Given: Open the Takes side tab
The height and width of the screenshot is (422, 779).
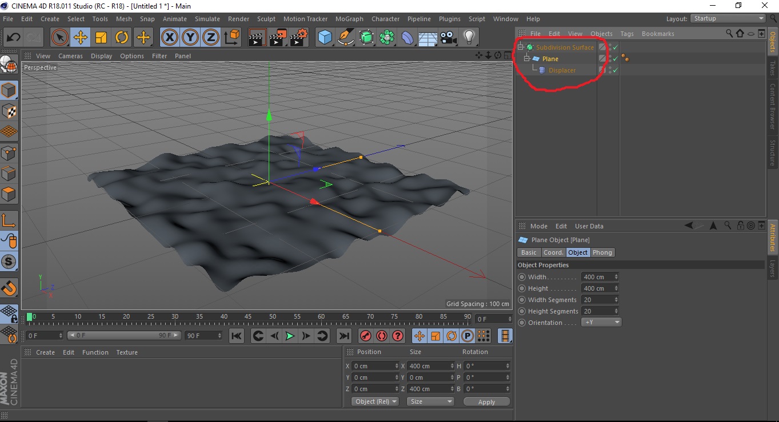Looking at the screenshot, I should coord(773,68).
